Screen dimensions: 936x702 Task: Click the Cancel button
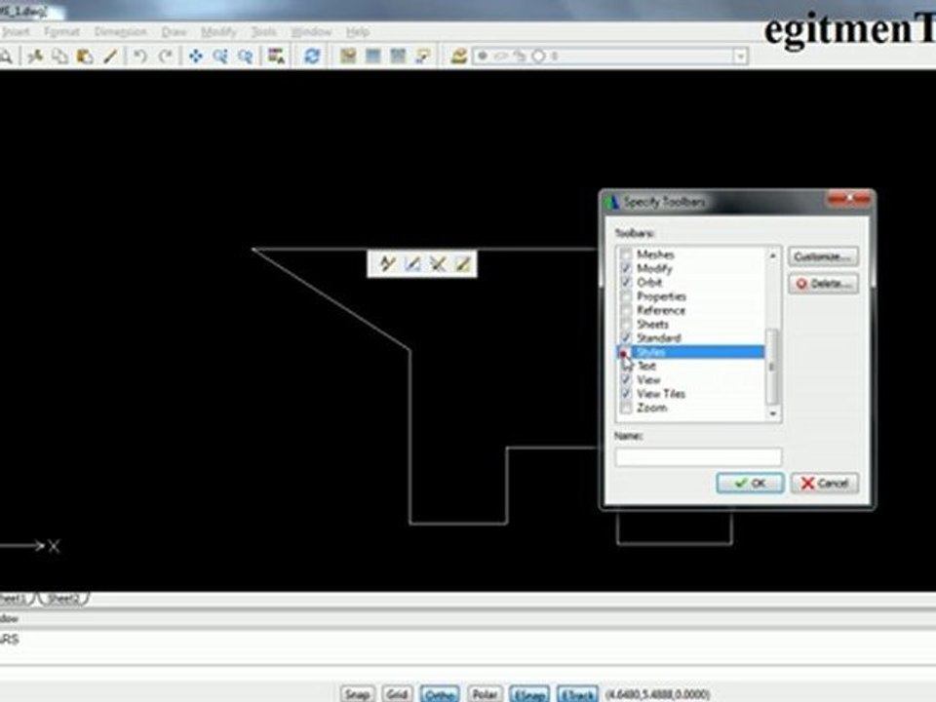point(825,483)
